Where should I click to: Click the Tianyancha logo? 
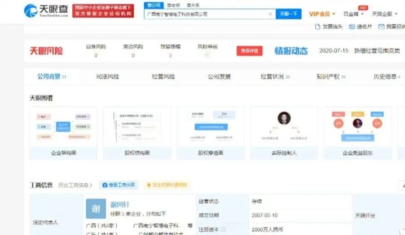pos(46,11)
